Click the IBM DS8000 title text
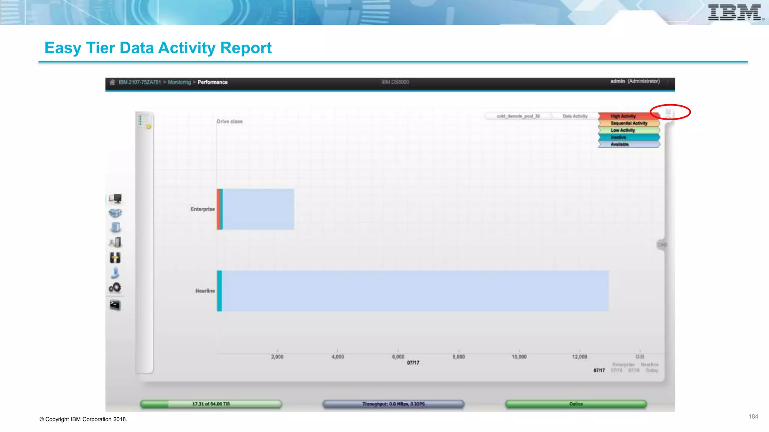 pyautogui.click(x=395, y=82)
